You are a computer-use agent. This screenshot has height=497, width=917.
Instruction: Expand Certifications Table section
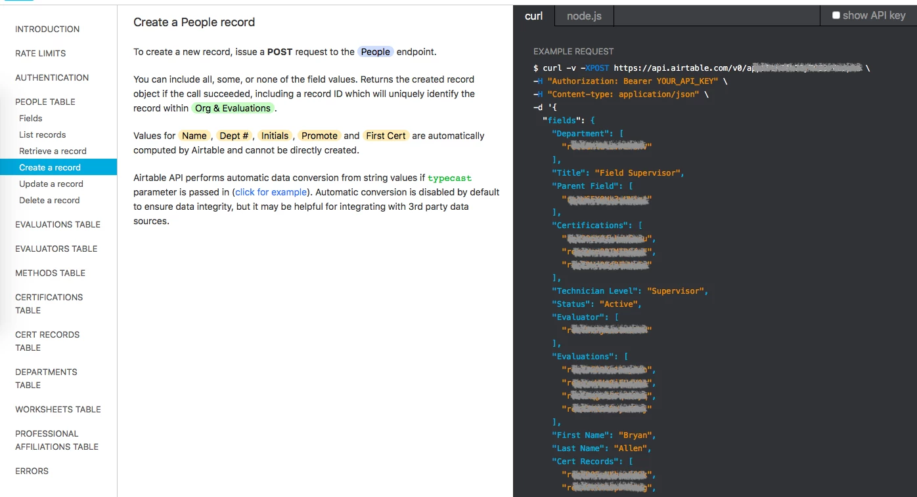[49, 304]
